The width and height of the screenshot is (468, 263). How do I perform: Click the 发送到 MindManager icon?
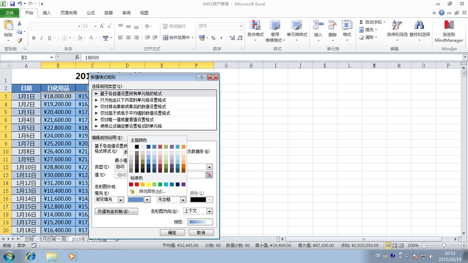click(x=449, y=26)
